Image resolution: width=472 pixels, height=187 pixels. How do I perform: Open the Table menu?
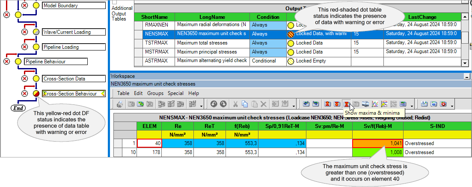tap(123, 93)
